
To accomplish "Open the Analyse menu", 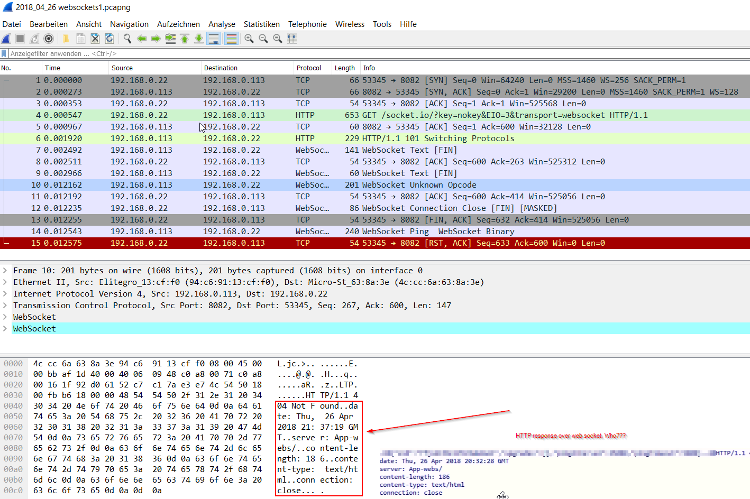I will point(222,24).
